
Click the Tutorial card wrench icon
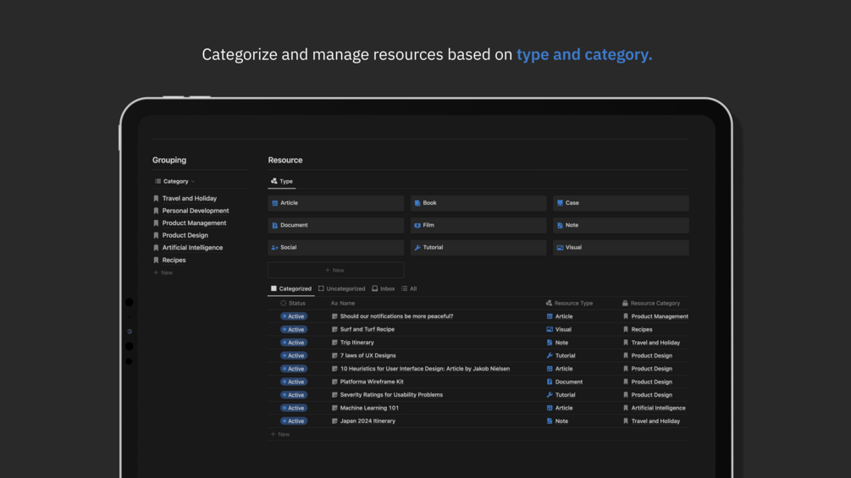[417, 248]
